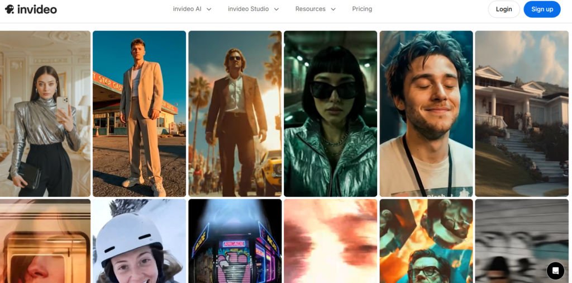This screenshot has width=572, height=283.
Task: Select the beige suit gas station thumbnail
Action: coord(139,114)
